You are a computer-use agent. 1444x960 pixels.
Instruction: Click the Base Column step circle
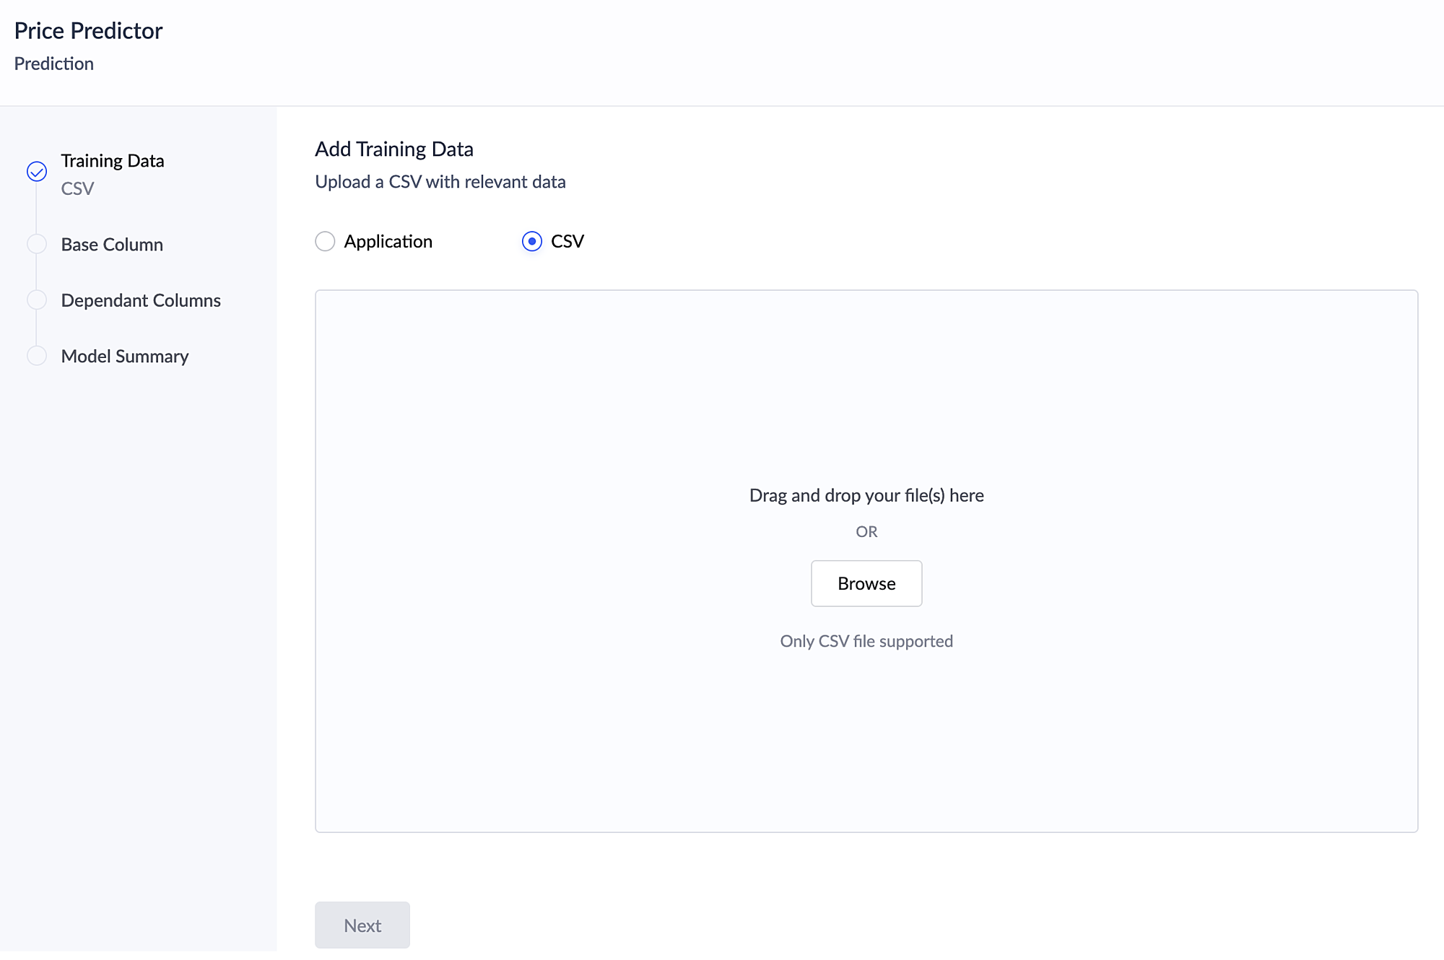[37, 244]
